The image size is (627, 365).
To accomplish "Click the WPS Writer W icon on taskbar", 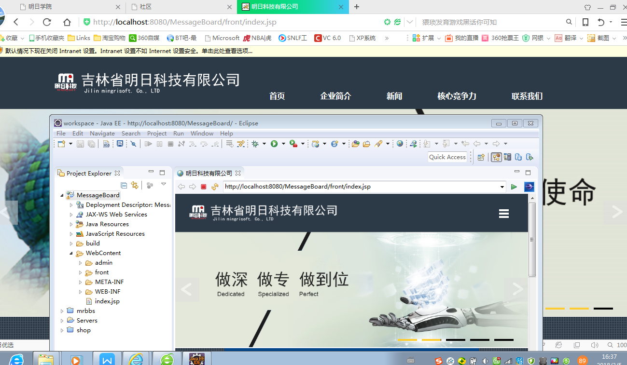I will (107, 359).
